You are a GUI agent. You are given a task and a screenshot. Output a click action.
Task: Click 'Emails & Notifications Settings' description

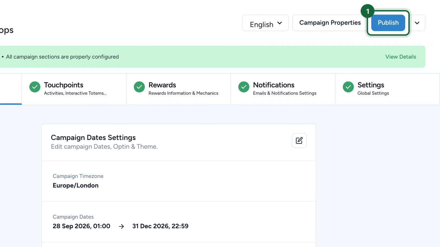tap(285, 93)
